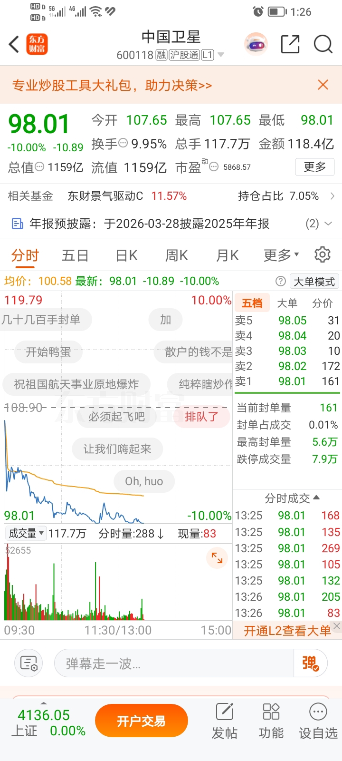342x761 pixels.
Task: Select the 分价 tab
Action: [323, 303]
